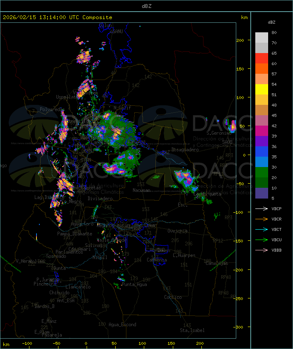293x349 pixels.
Task: Click the Pincheira map label
Action: 45,284
